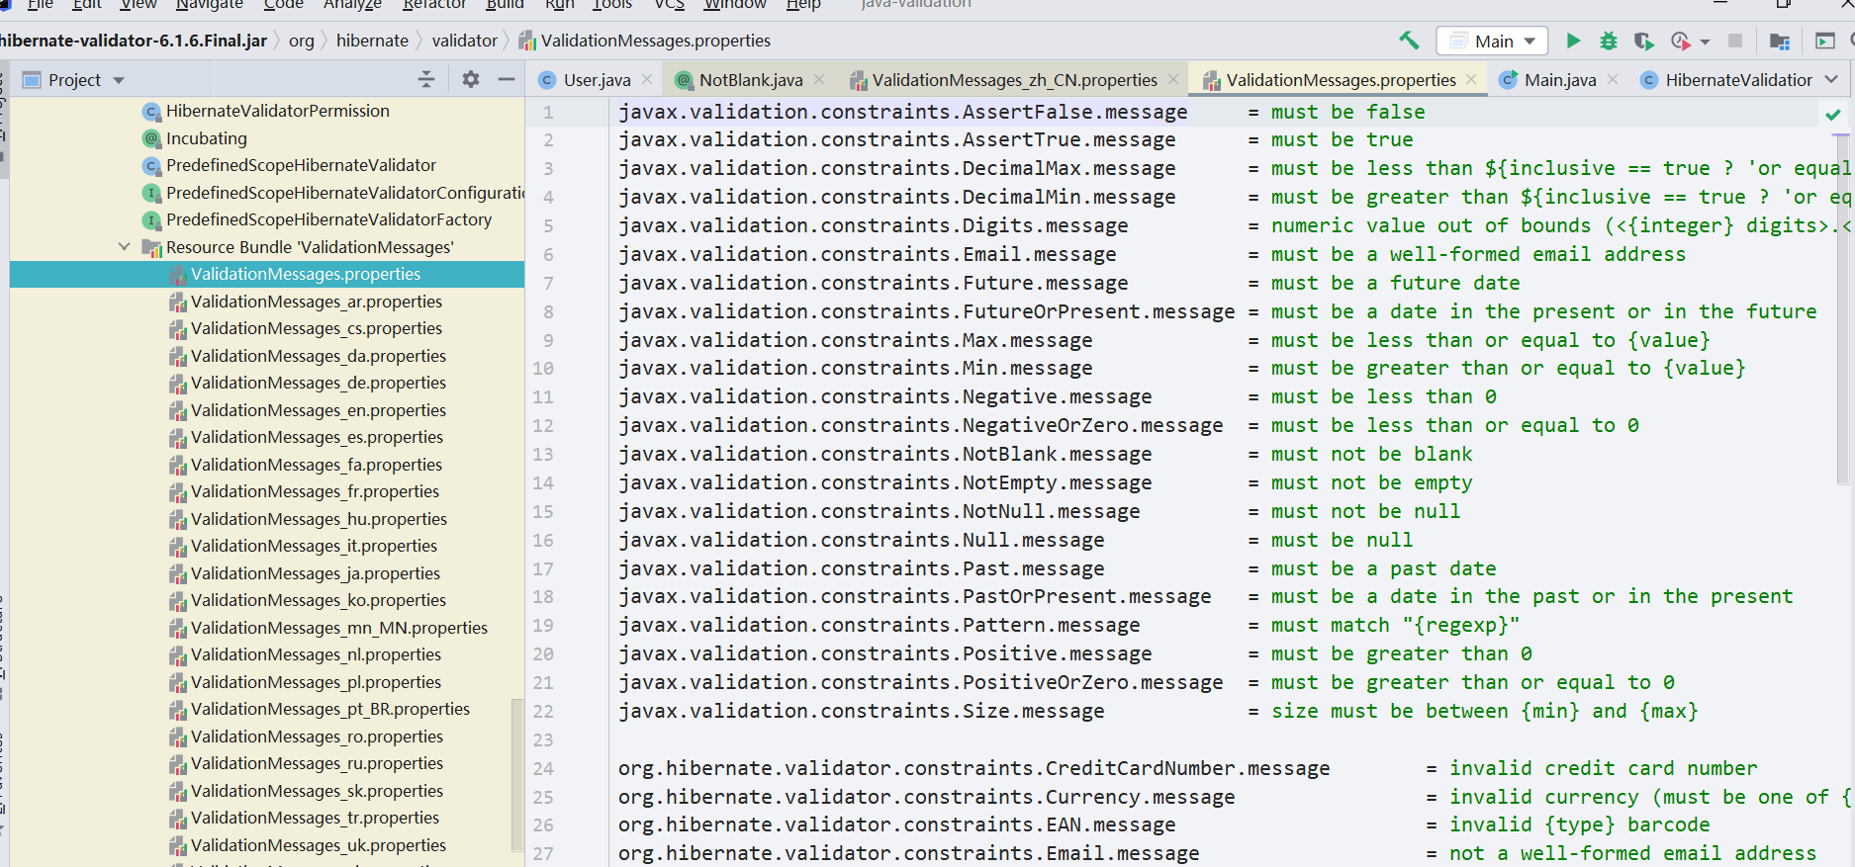Viewport: 1855px width, 867px height.
Task: Click the 'size must be between {min} and {max}' value
Action: point(1485,711)
